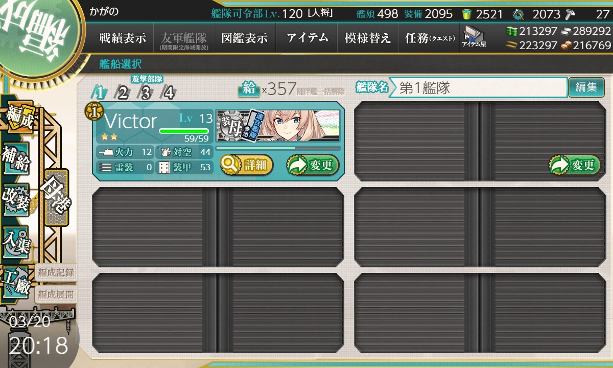Switch to fleet 4 tab
Viewport: 613px width, 368px height.
pos(168,93)
